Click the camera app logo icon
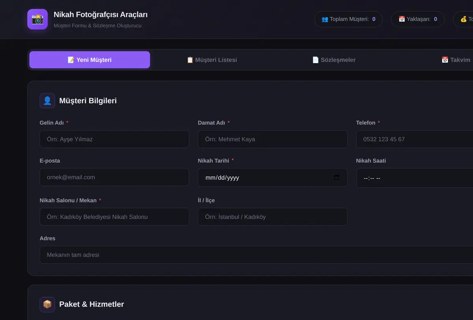The height and width of the screenshot is (320, 473). click(37, 19)
